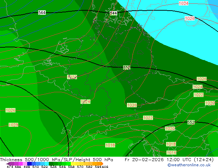The height and width of the screenshot is (168, 218).
Task: Click legend value 474
Action: click(10, 167)
